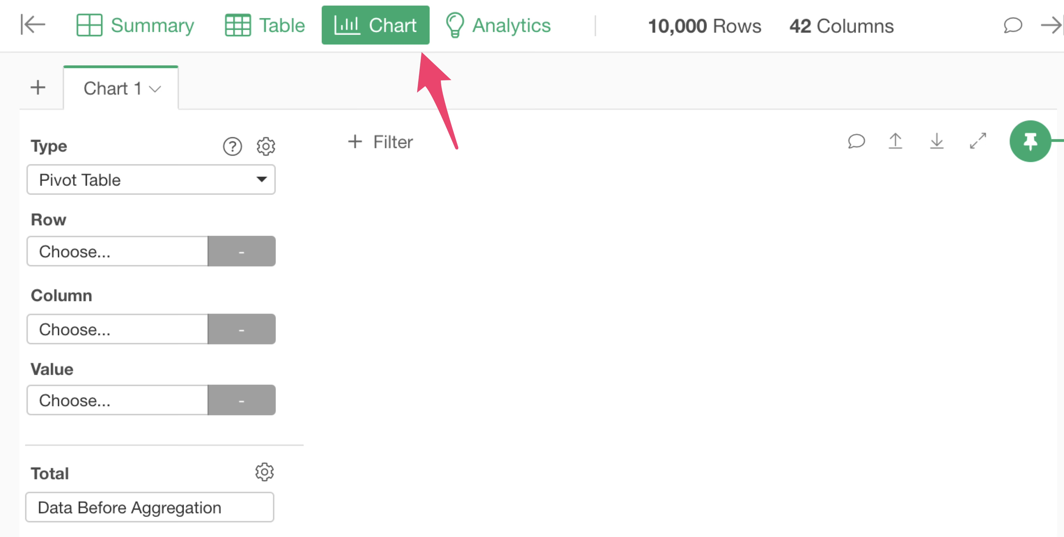This screenshot has width=1064, height=537.
Task: Click the download arrow icon
Action: point(937,141)
